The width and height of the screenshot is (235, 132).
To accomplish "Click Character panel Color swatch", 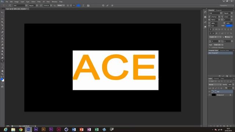I will [x=229, y=26].
